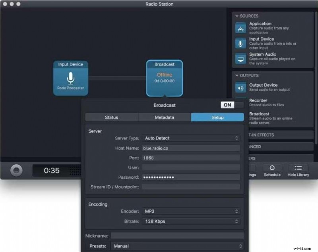The width and height of the screenshot is (318, 252).
Task: Click Hide Library button
Action: [298, 170]
